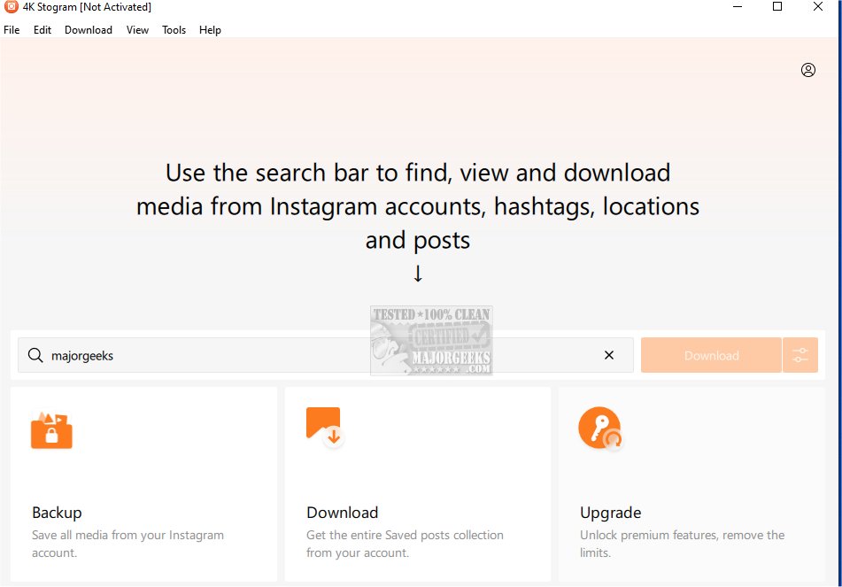Click "Save all media from your Instagram account" text

(x=127, y=544)
